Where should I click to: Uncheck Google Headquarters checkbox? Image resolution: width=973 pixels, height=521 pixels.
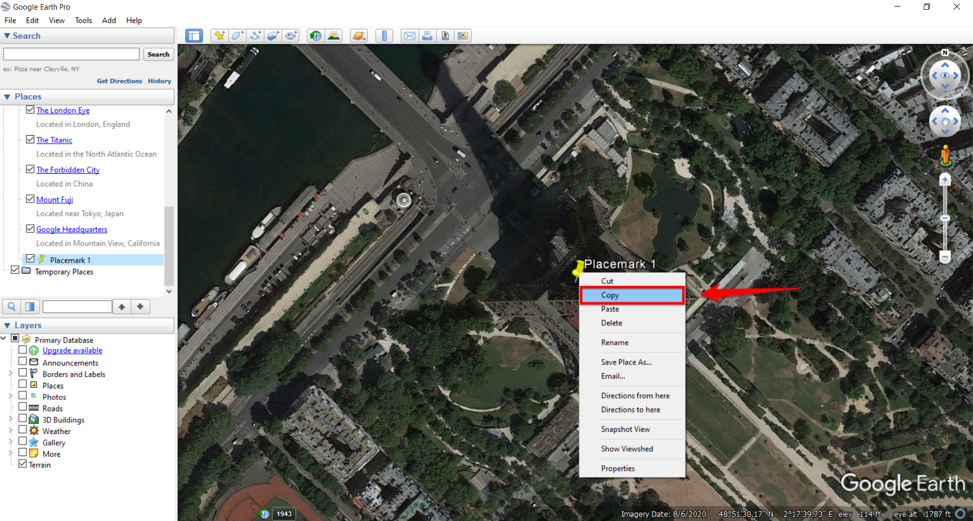[30, 229]
